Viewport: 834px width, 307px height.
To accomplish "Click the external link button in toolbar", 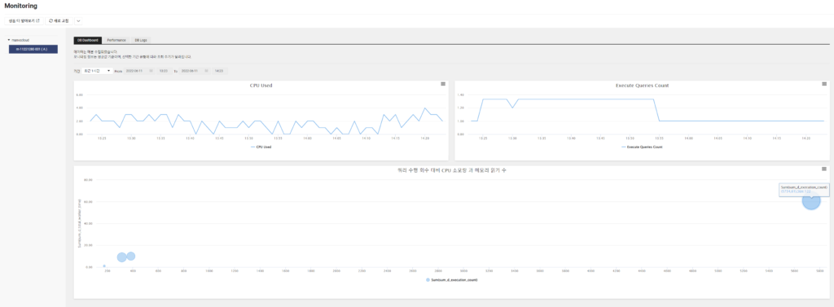I will pyautogui.click(x=24, y=20).
